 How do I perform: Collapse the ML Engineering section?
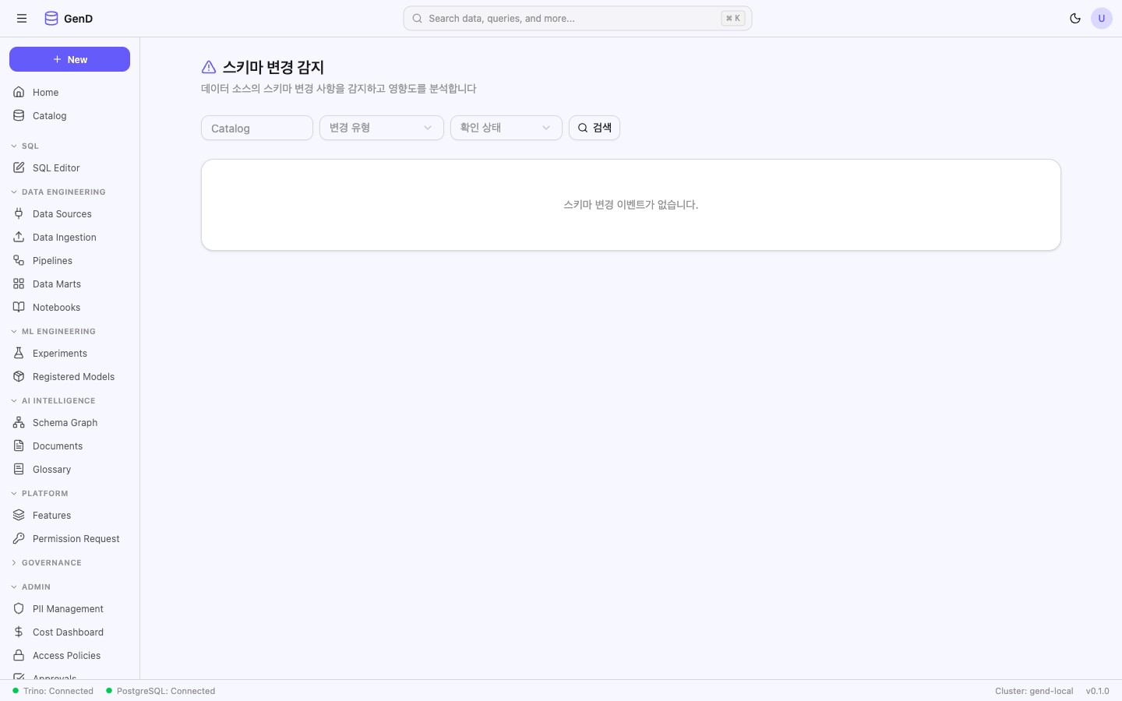point(58,332)
